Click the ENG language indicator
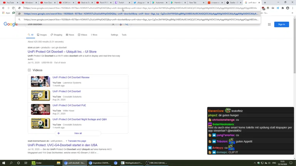296x166 pixels. coord(274,163)
